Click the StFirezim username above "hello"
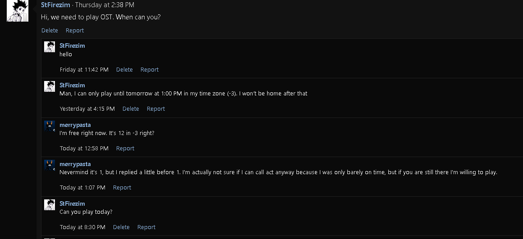 coord(72,45)
